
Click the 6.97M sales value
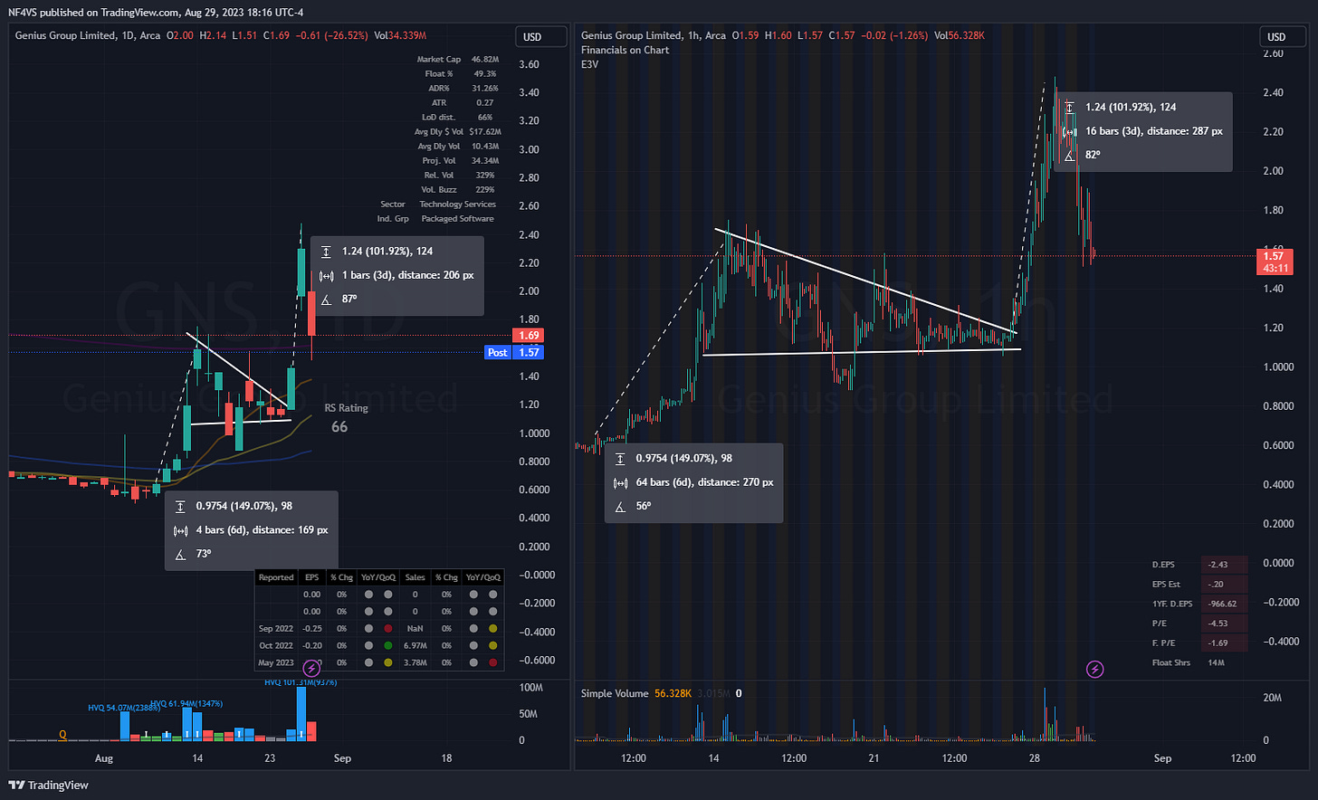coord(415,645)
